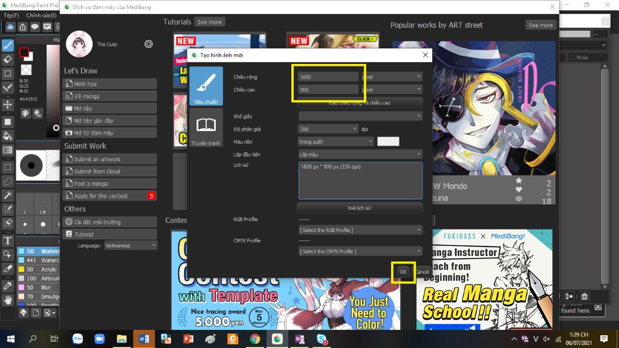Click the Chiều cao 900 input field
Screen dimensions: 619x348
(x=328, y=89)
